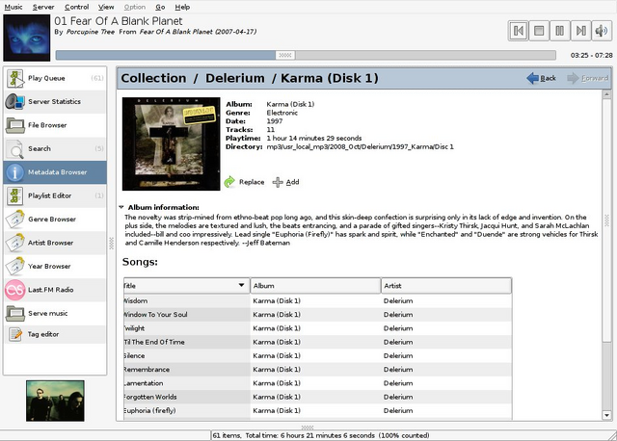Click the status bar items total text
This screenshot has width=617, height=441.
pos(321,435)
